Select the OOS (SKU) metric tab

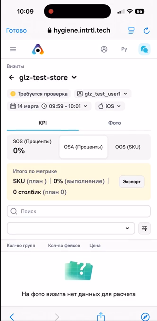coord(128,147)
